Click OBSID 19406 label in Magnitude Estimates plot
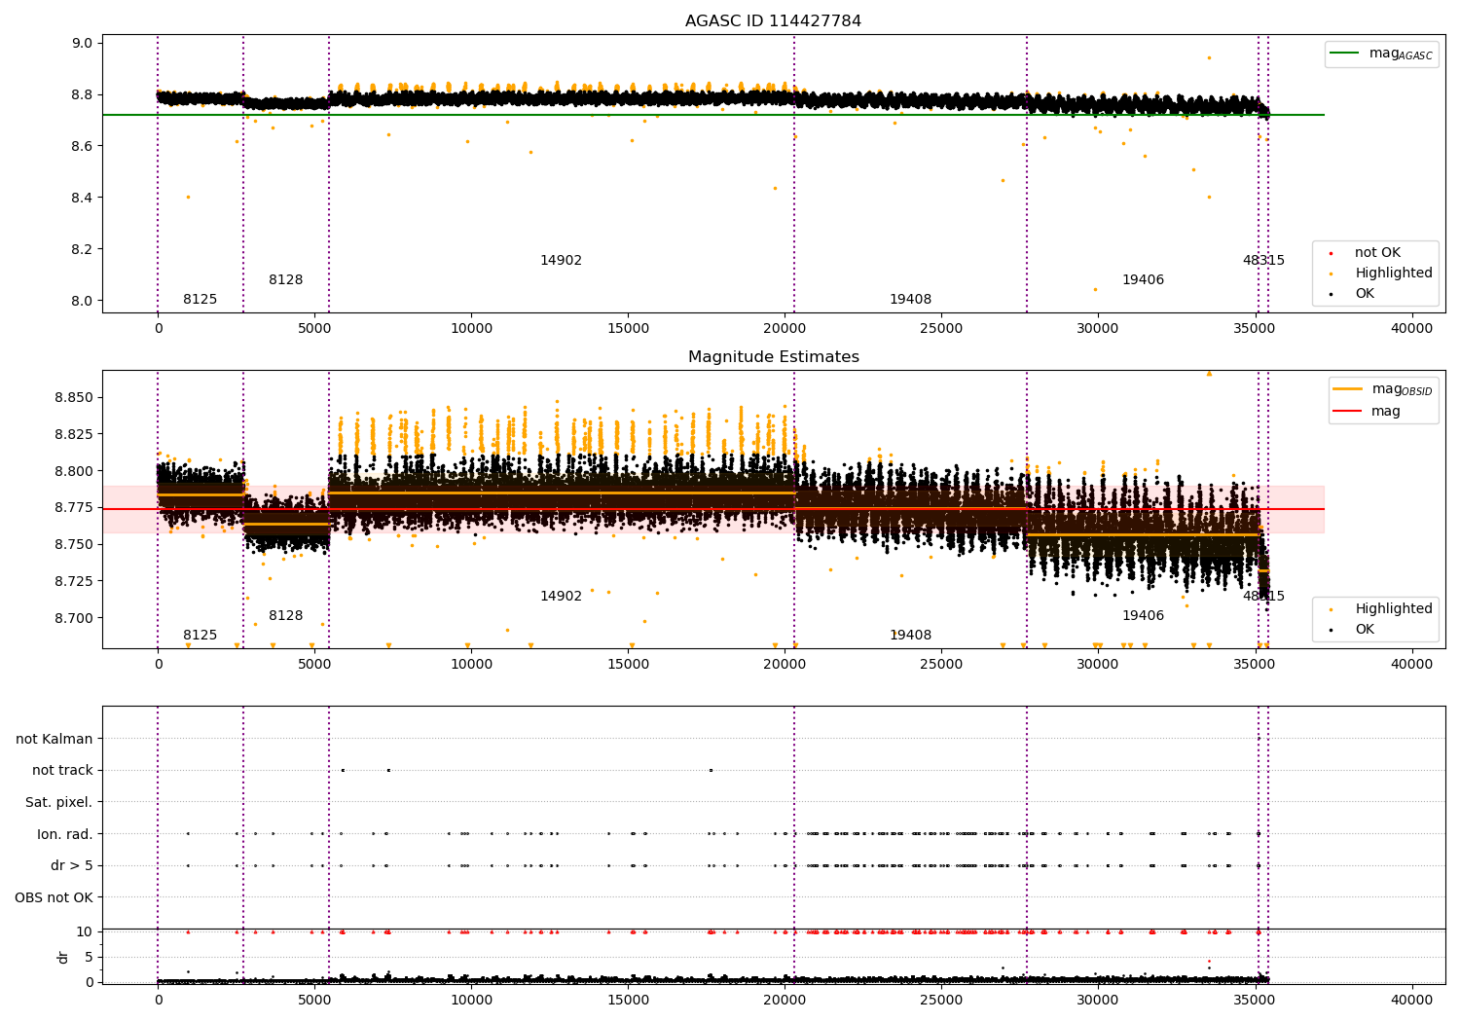The width and height of the screenshot is (1460, 1022). [x=1143, y=616]
